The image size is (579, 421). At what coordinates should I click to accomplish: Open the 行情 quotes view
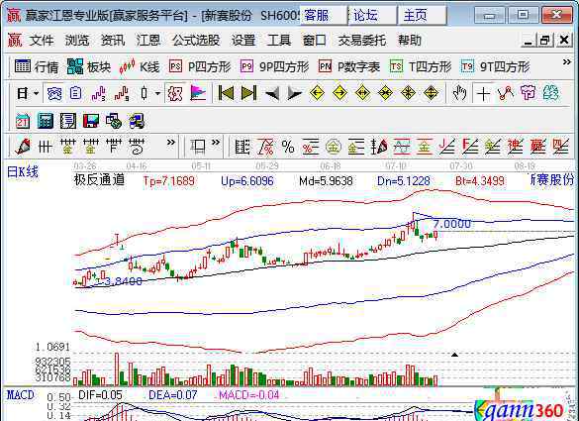coord(37,67)
